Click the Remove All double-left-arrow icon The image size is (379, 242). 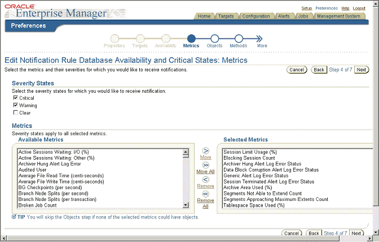click(x=205, y=194)
